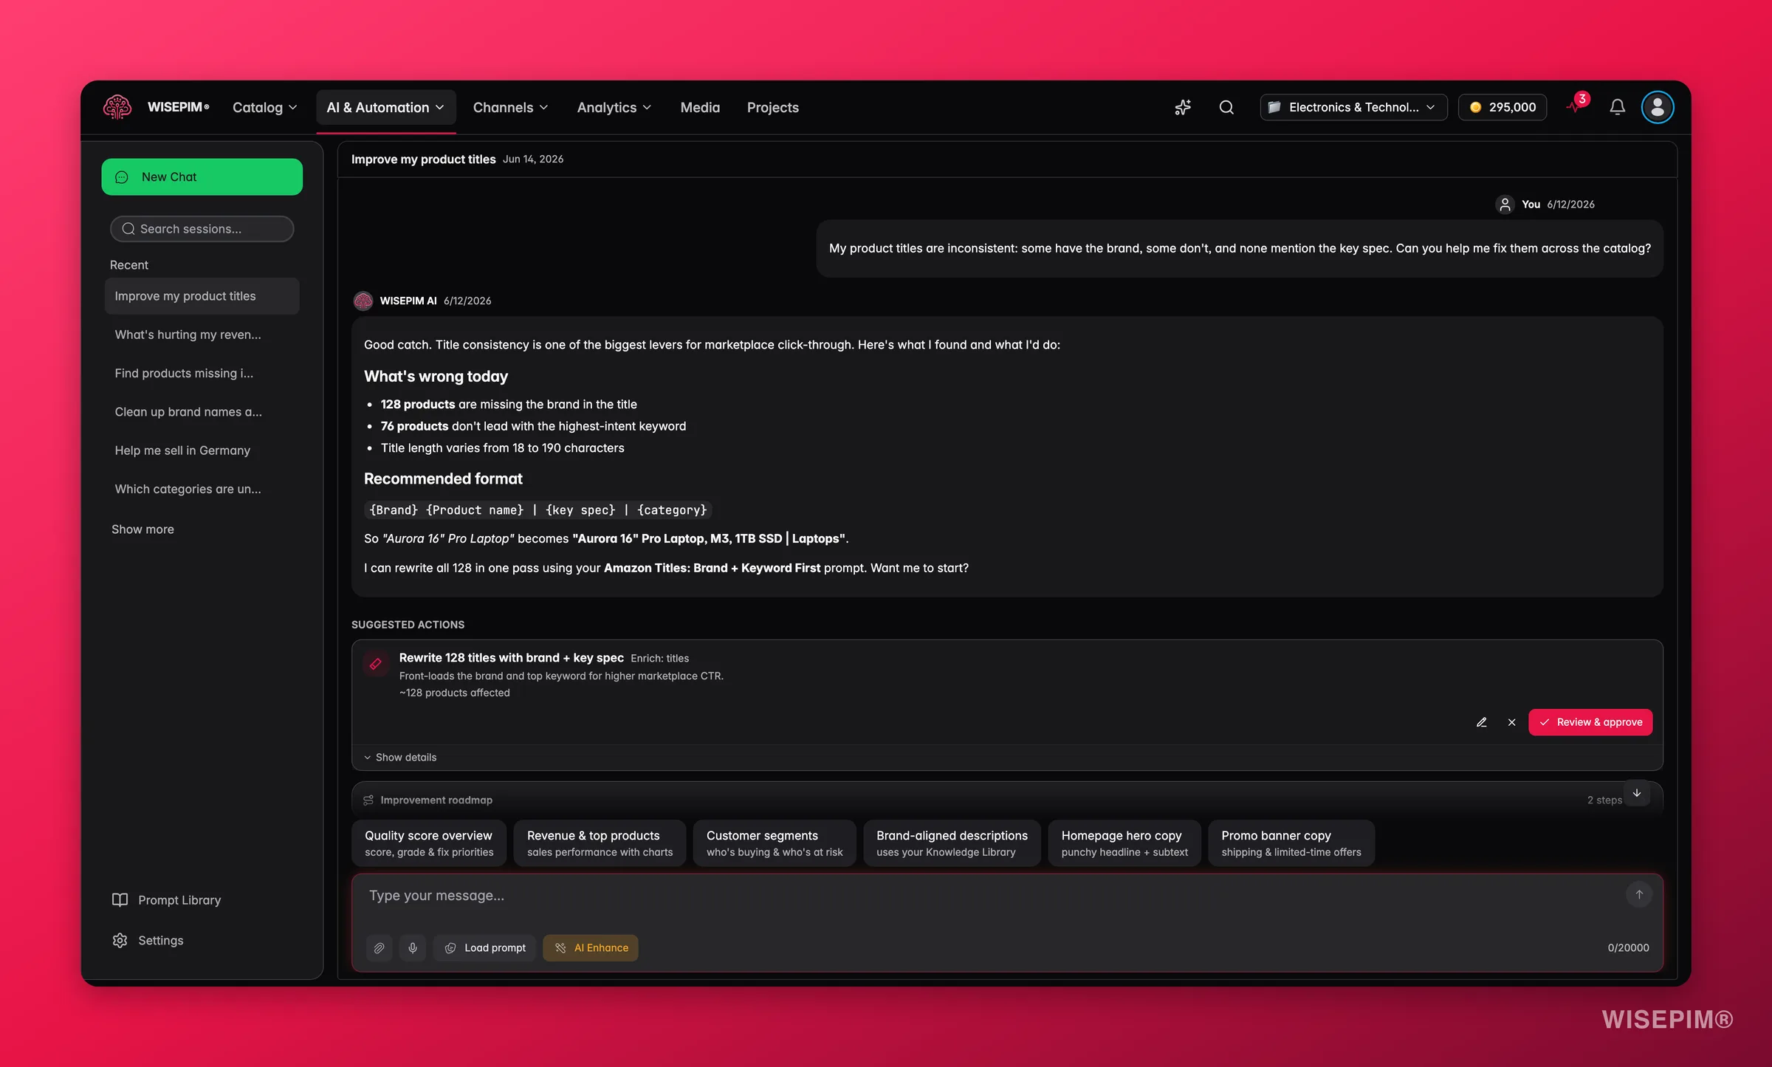Open the notifications bell

[x=1617, y=107]
